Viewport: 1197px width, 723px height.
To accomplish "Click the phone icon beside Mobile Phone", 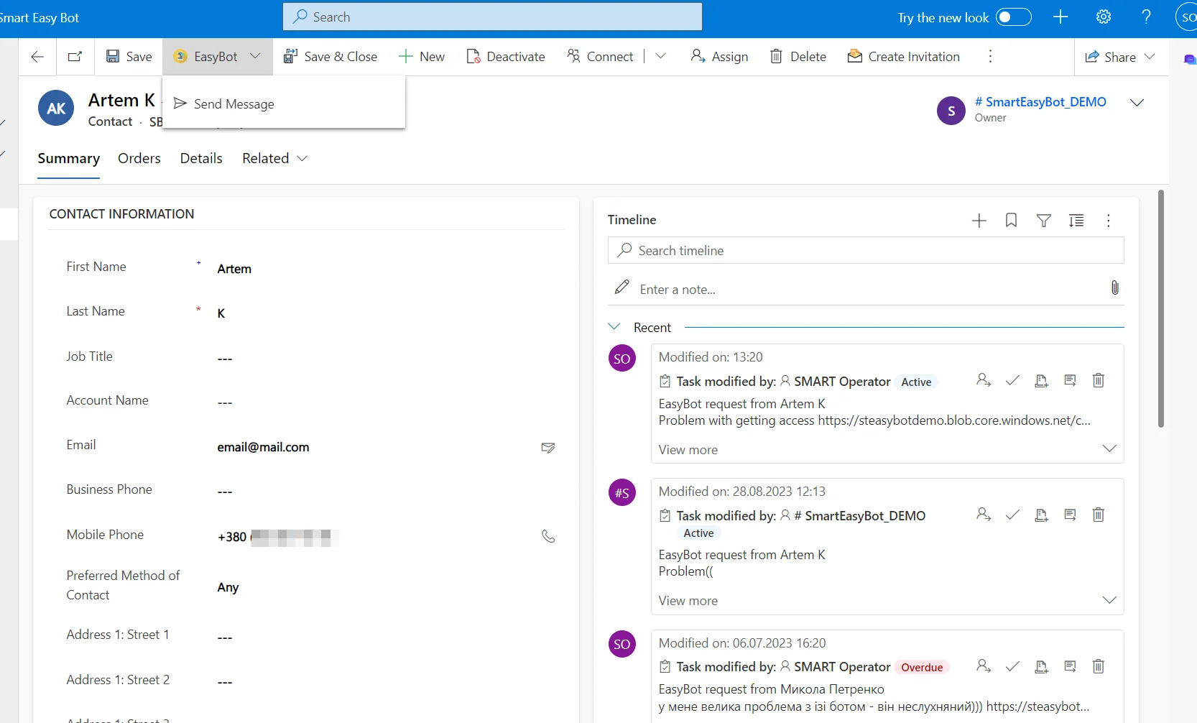I will click(x=548, y=536).
